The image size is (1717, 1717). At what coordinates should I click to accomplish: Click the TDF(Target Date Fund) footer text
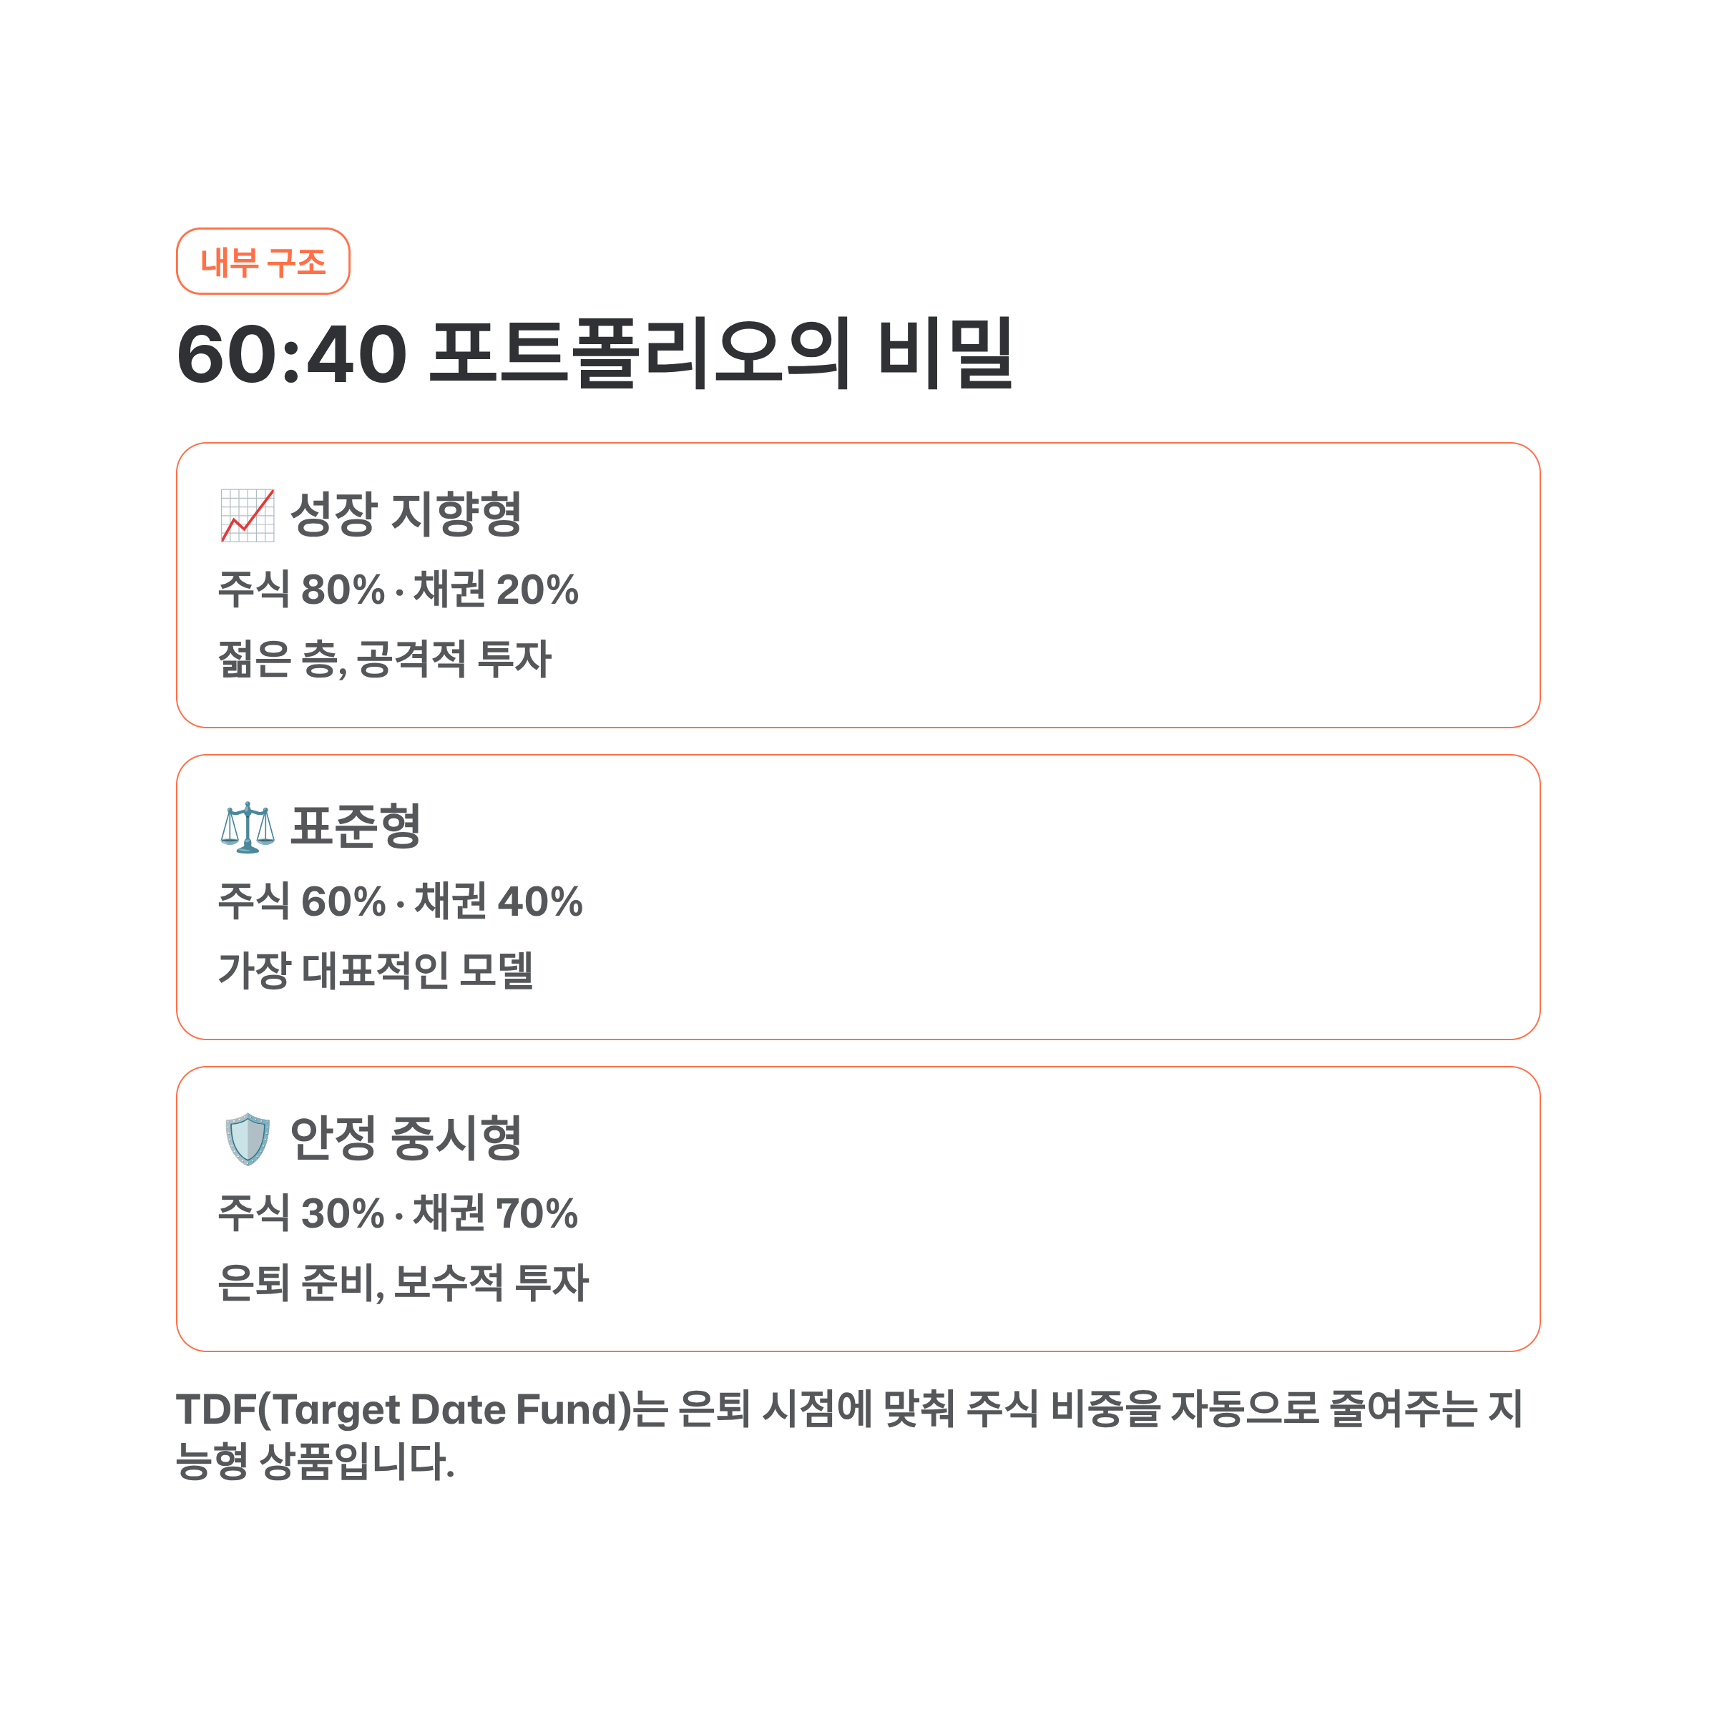[404, 1409]
